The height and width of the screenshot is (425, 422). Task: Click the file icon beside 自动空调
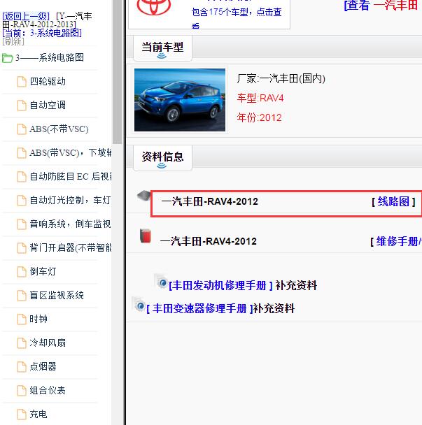[x=22, y=106]
